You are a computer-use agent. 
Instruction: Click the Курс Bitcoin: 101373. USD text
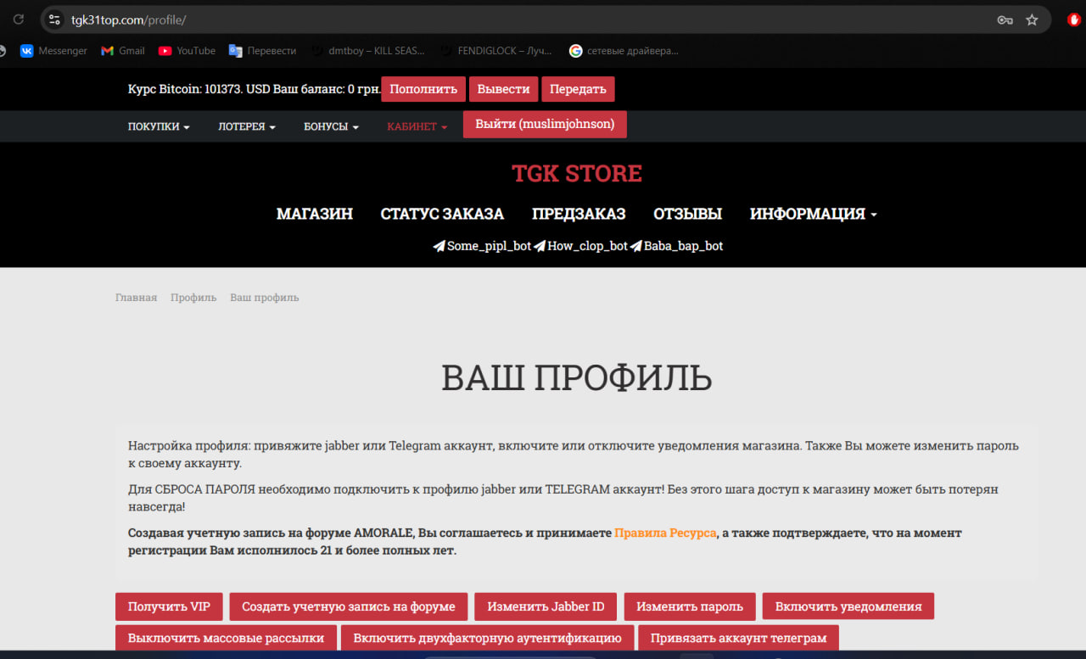point(199,89)
